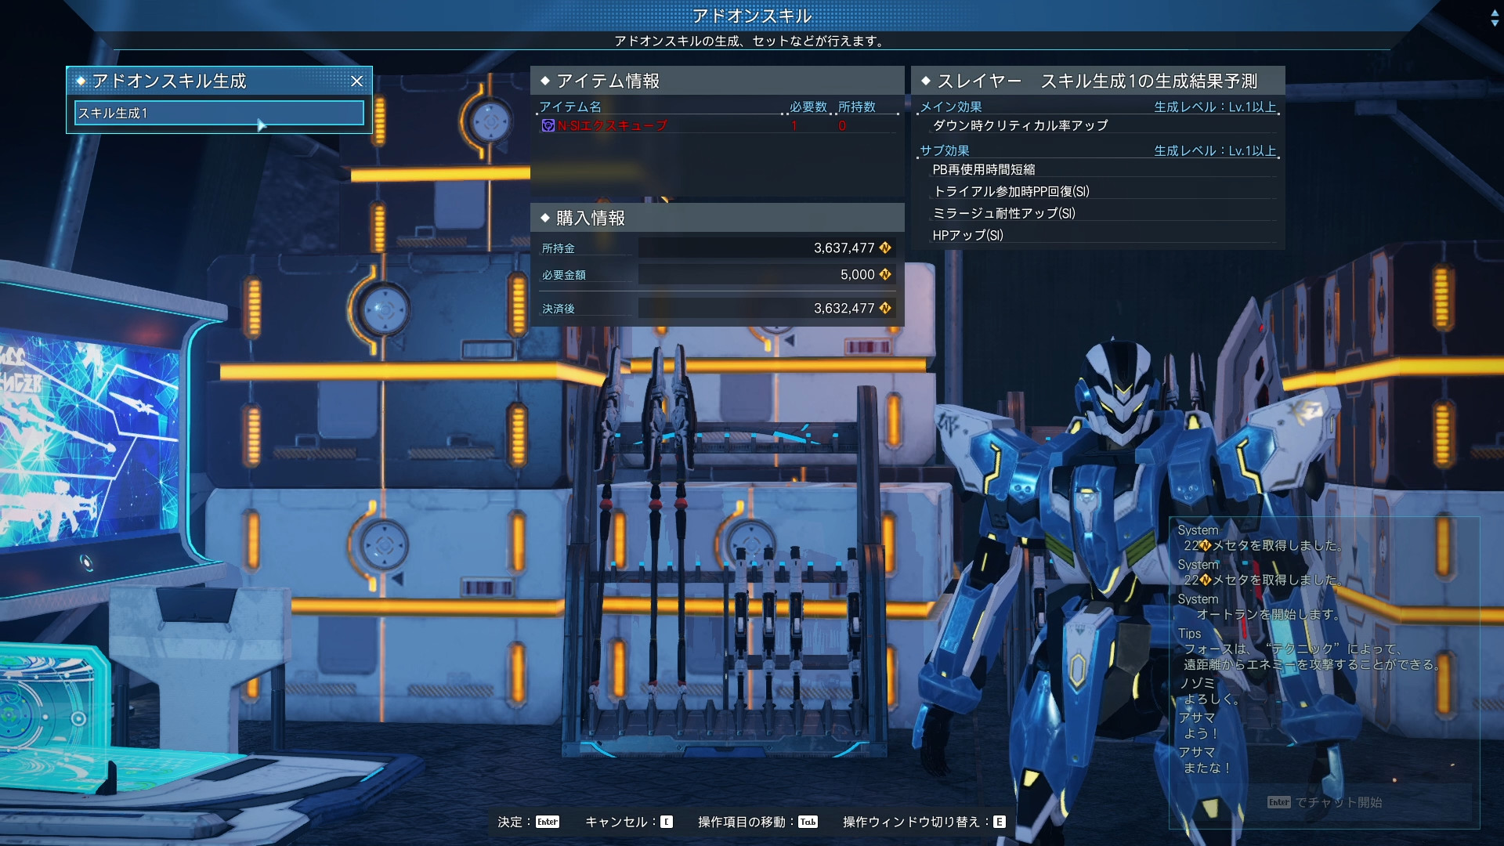Click the アイテム名 column header

click(x=570, y=107)
